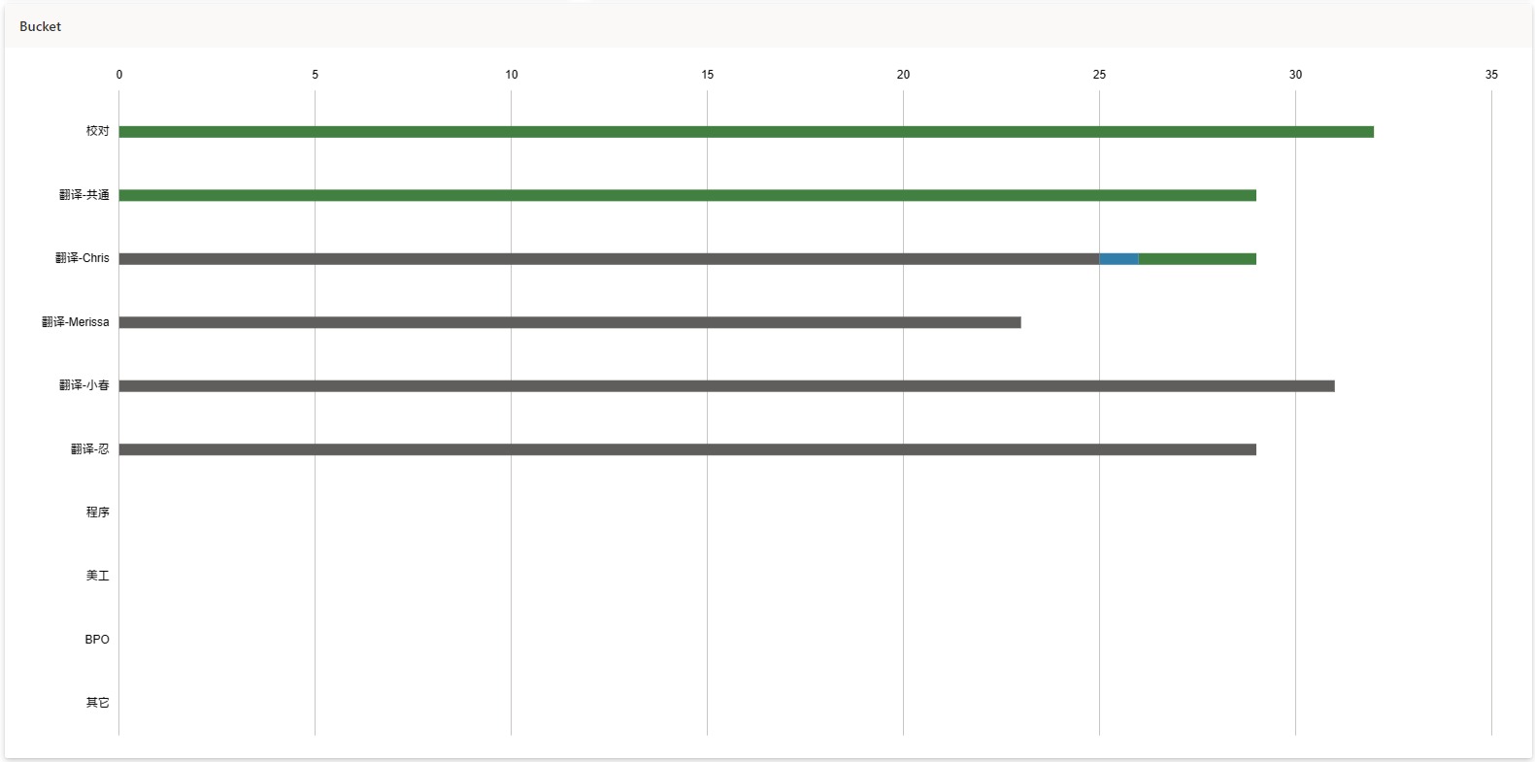Click the Bucket chart title
Image resolution: width=1535 pixels, height=762 pixels.
(x=40, y=27)
